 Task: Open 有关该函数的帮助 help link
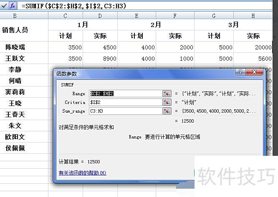coord(83,172)
